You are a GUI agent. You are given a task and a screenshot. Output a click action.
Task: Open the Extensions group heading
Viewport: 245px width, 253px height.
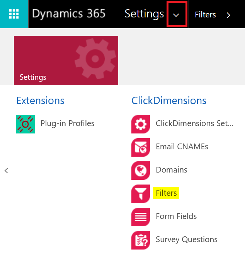[40, 101]
